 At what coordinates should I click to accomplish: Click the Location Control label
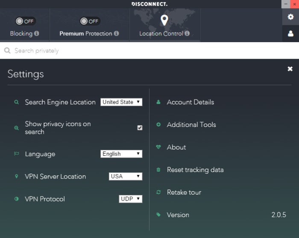pos(161,34)
